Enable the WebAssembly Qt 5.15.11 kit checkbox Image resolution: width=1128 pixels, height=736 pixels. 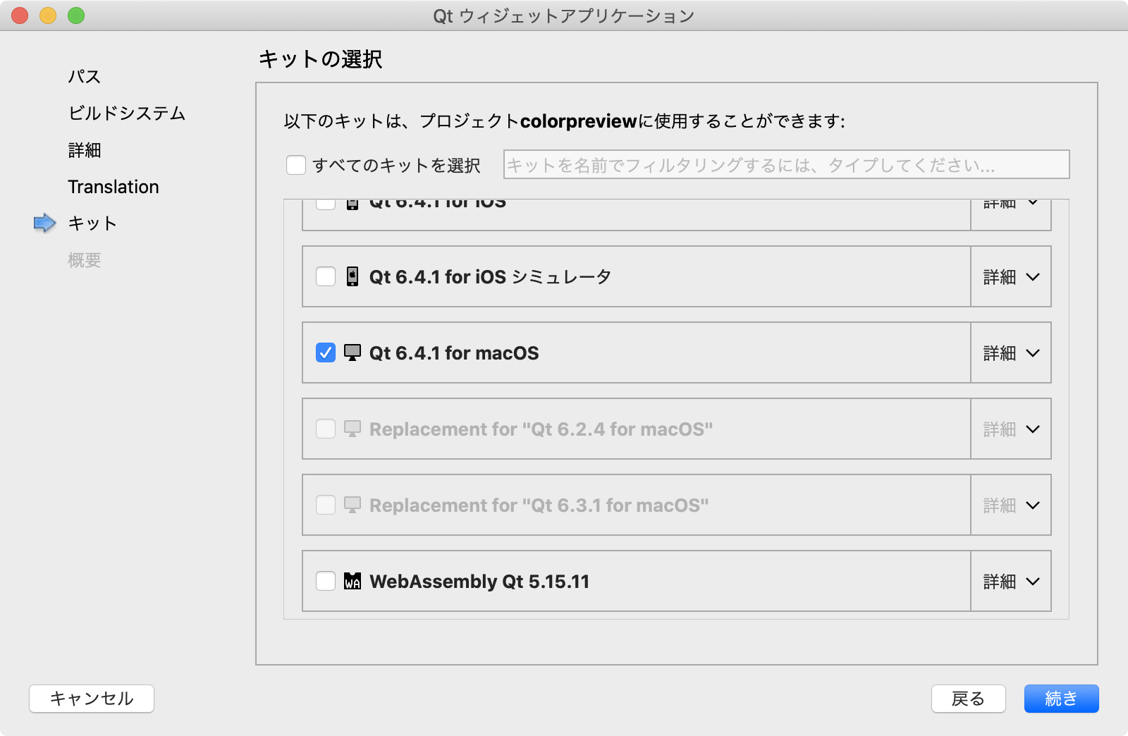326,581
